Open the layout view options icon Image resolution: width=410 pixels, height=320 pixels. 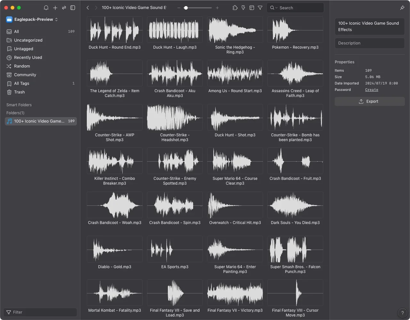pos(252,8)
